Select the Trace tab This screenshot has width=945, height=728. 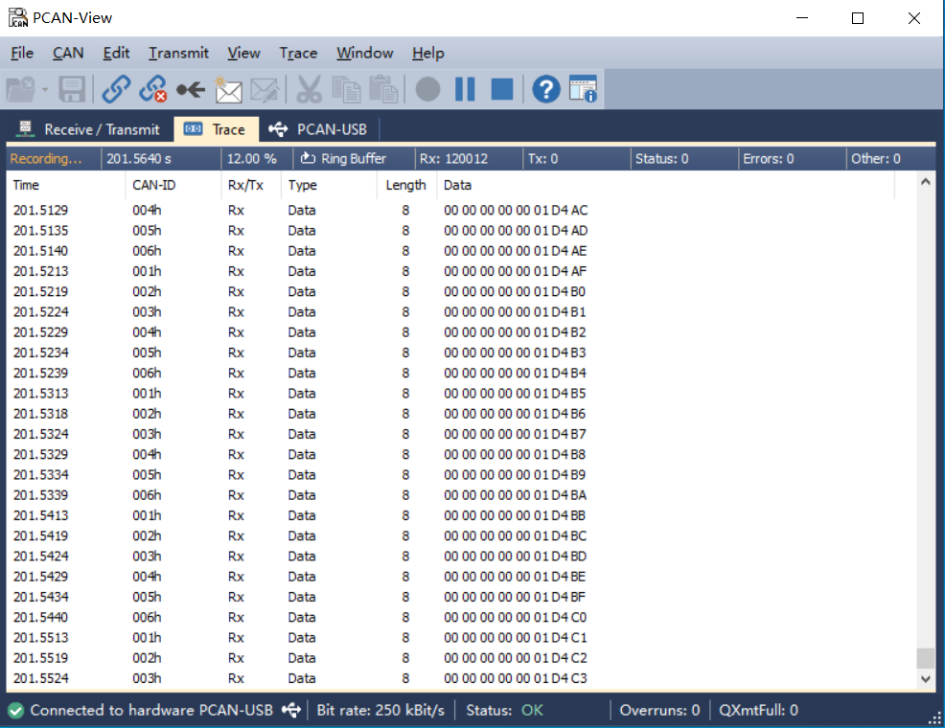coord(217,129)
